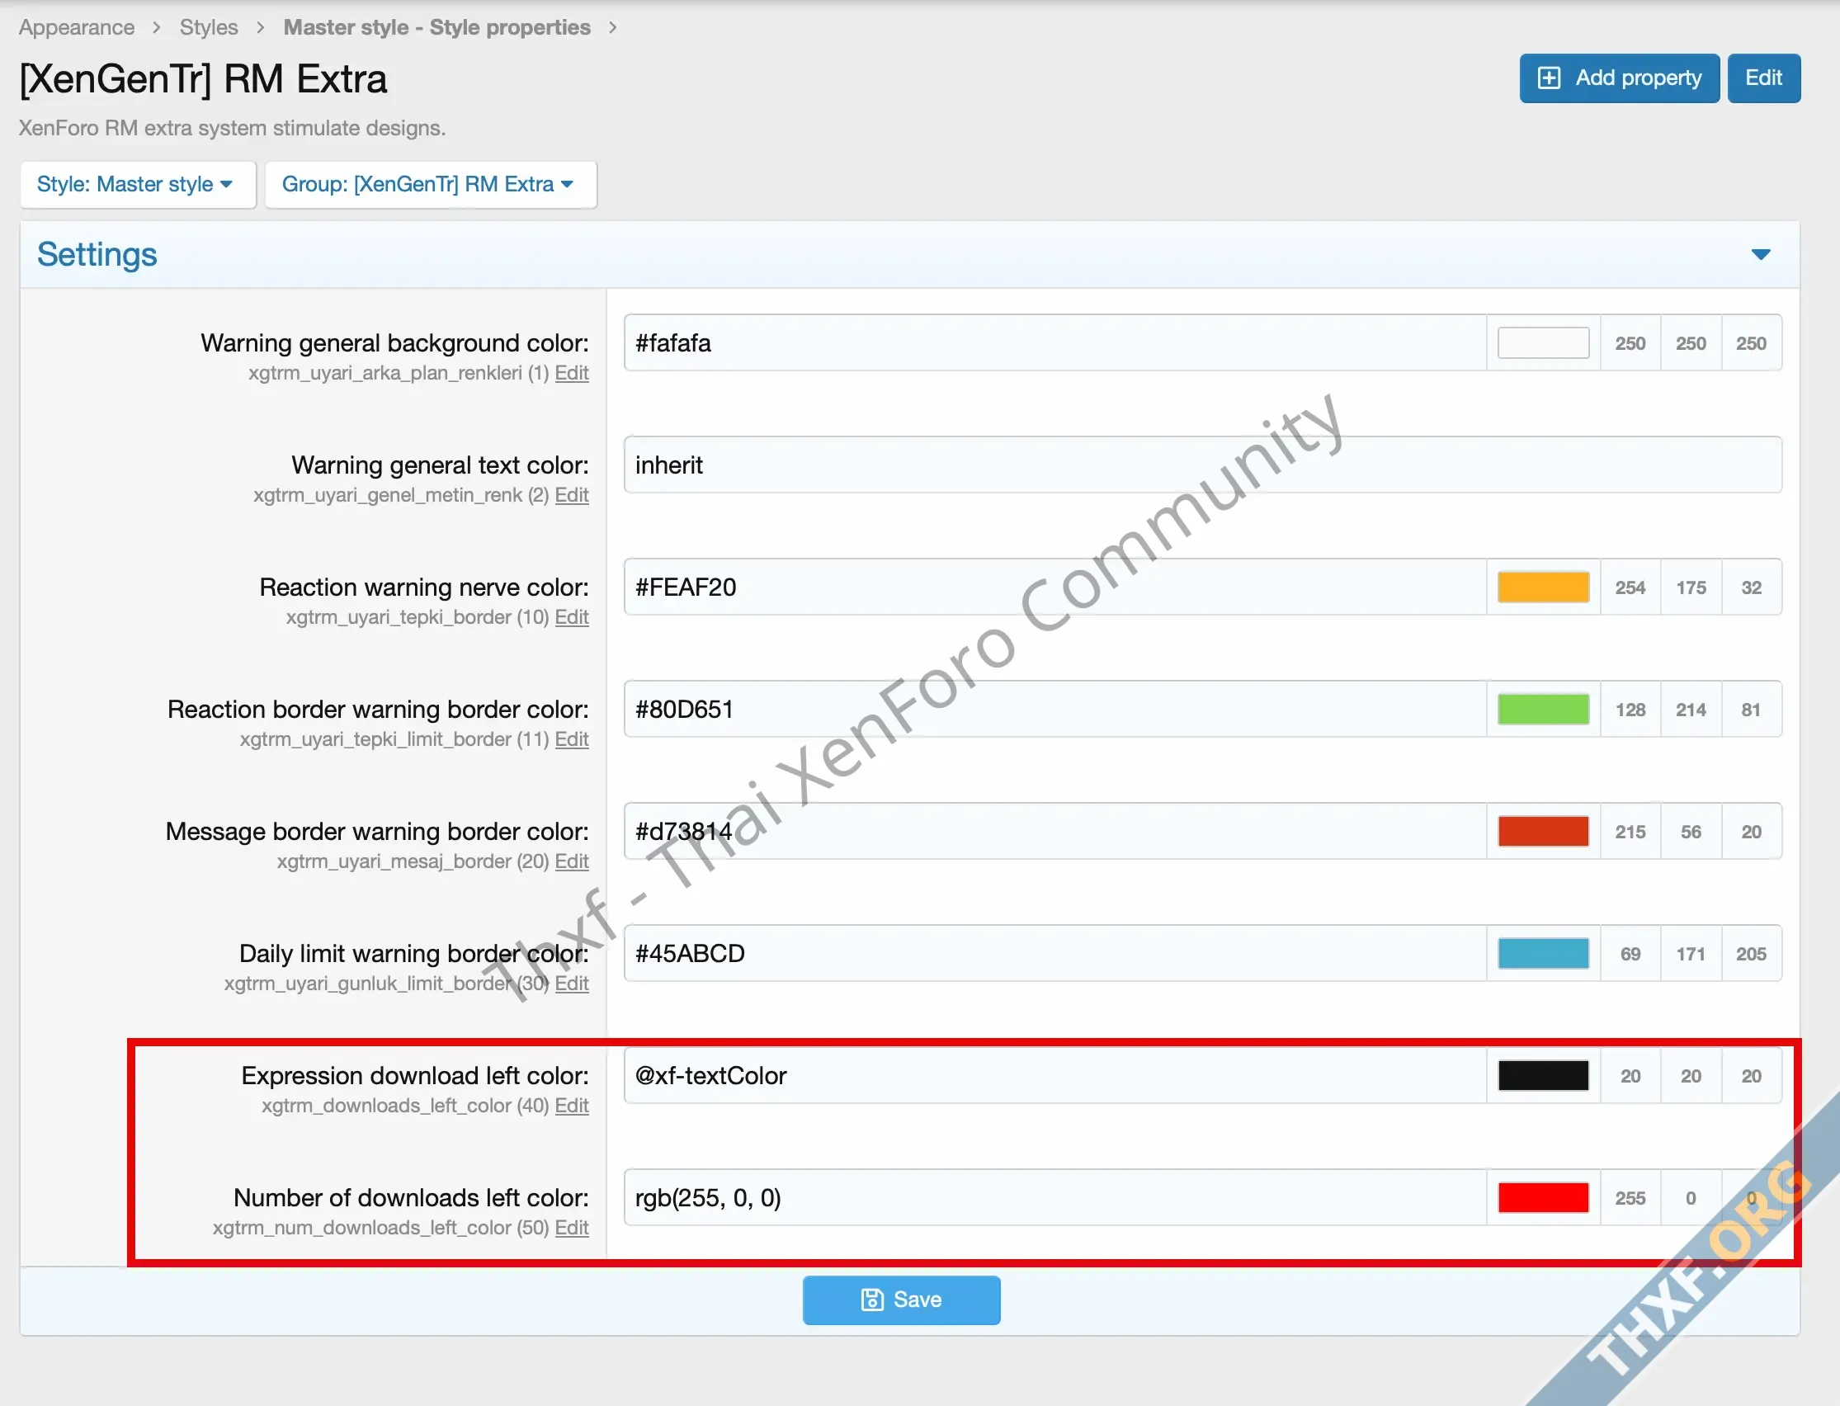Image resolution: width=1840 pixels, height=1406 pixels.
Task: Open Master style - Style properties breadcrumb
Action: pyautogui.click(x=436, y=27)
